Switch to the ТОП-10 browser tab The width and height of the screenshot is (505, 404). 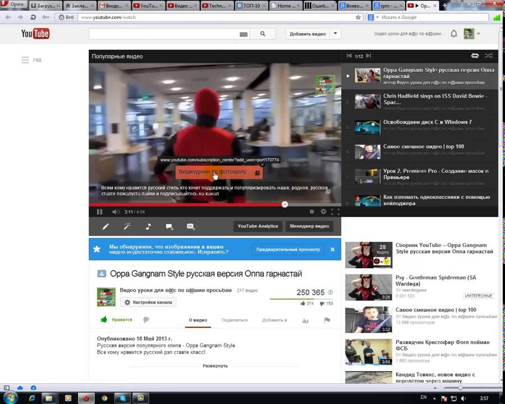click(x=251, y=6)
